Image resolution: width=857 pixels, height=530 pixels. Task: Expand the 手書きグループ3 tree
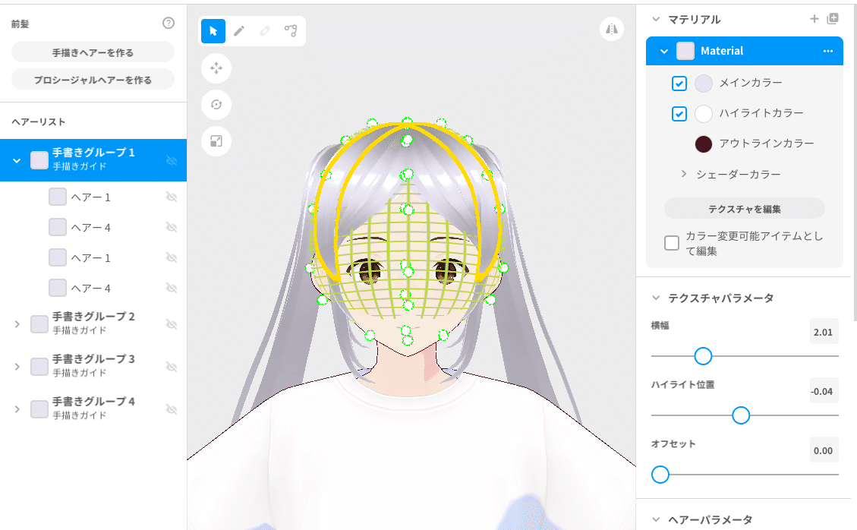[17, 367]
